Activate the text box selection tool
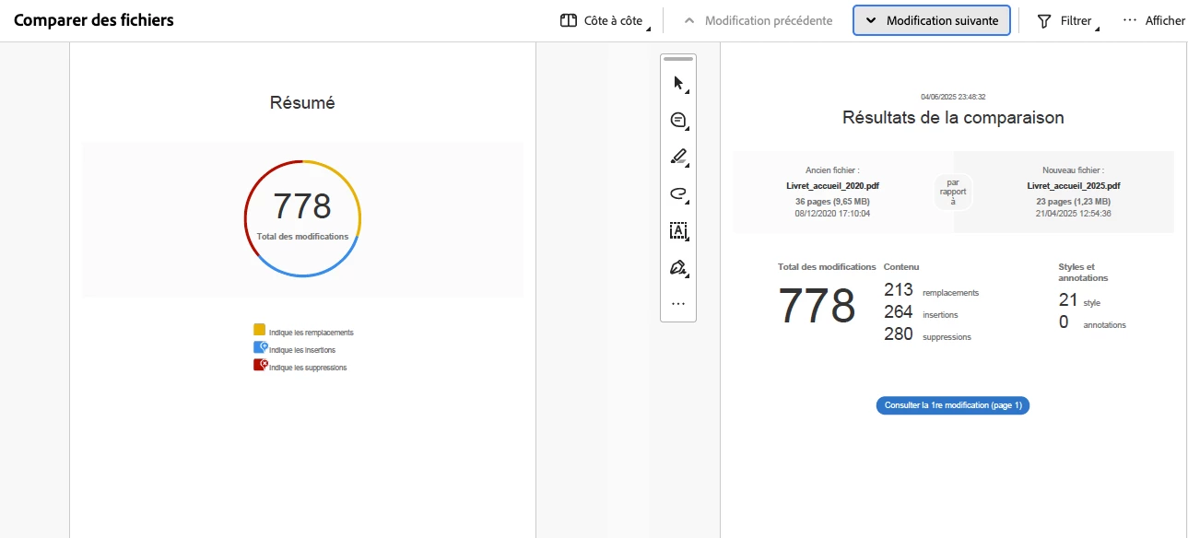 pos(678,230)
